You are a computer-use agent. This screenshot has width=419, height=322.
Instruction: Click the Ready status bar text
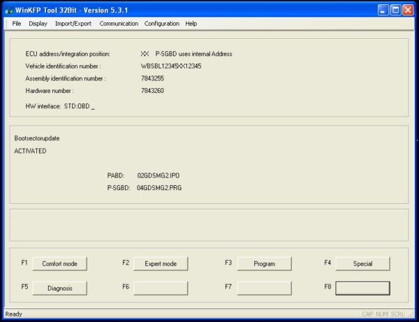[x=14, y=314]
